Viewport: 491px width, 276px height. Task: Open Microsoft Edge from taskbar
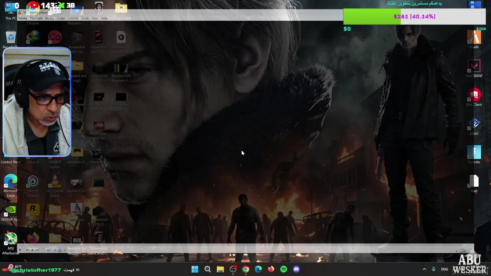click(x=258, y=269)
